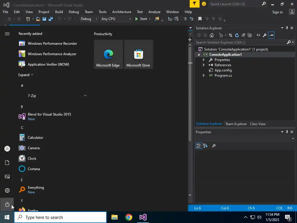This screenshot has width=297, height=223.
Task: Pin the Solution Explorer panel
Action: click(287, 28)
